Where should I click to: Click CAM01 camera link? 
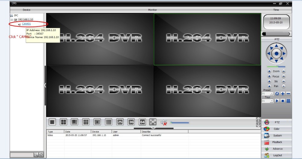26,24
